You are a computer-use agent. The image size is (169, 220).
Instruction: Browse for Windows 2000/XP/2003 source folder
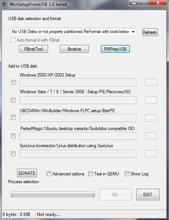pos(151,82)
